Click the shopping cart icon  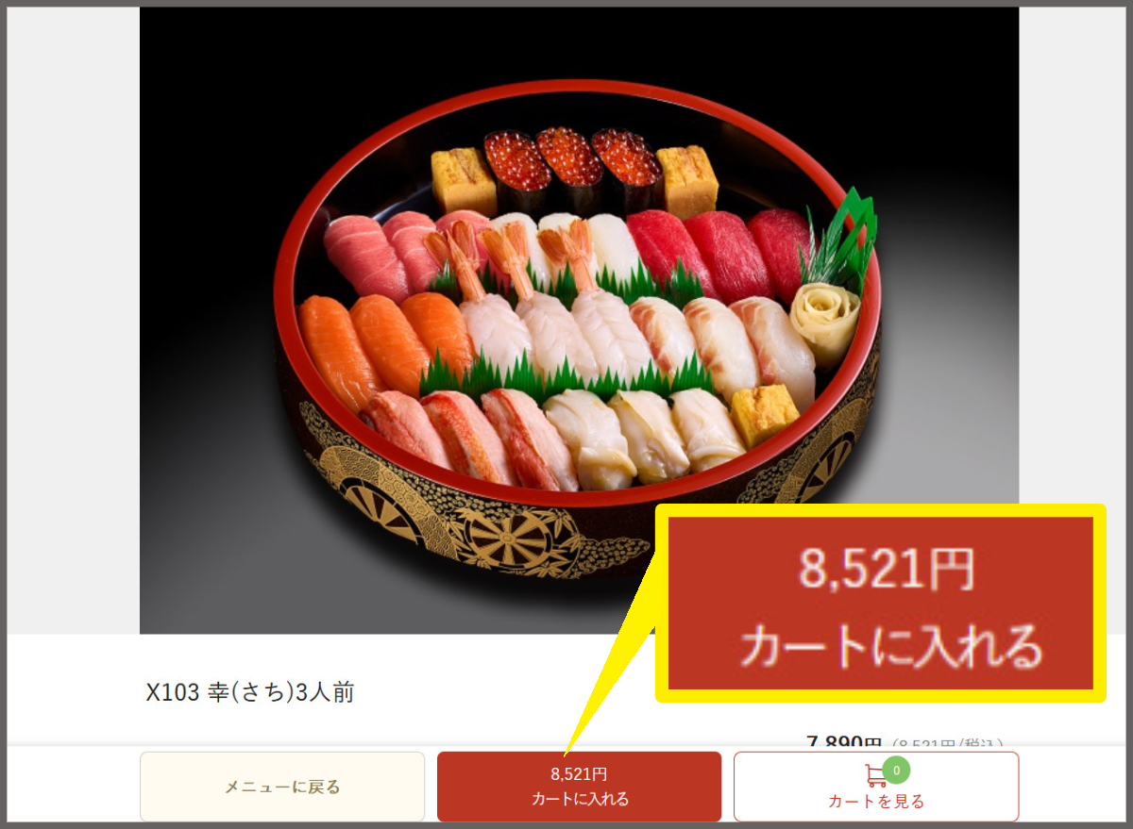[875, 776]
